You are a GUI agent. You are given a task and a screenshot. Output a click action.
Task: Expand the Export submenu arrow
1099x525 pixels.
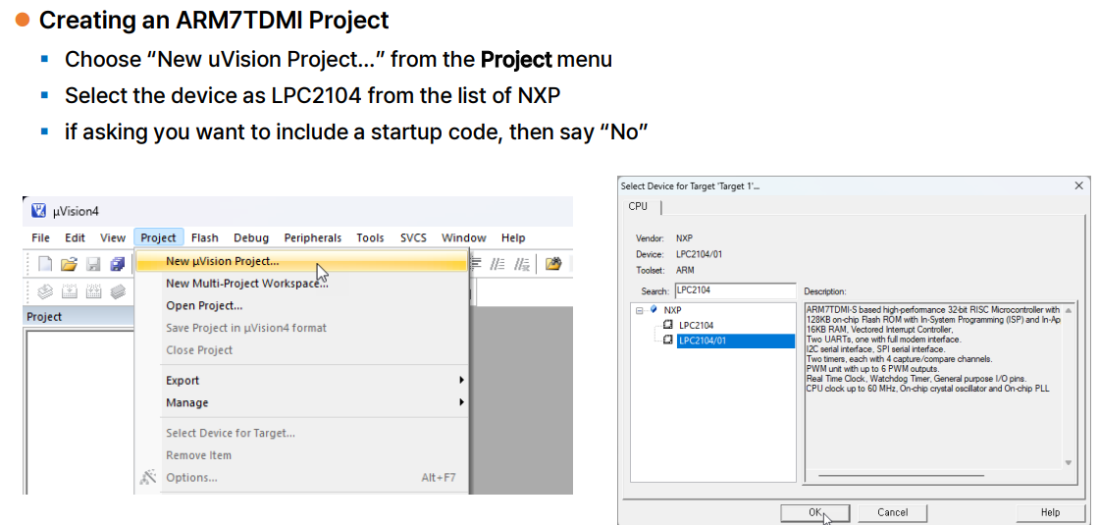click(461, 380)
